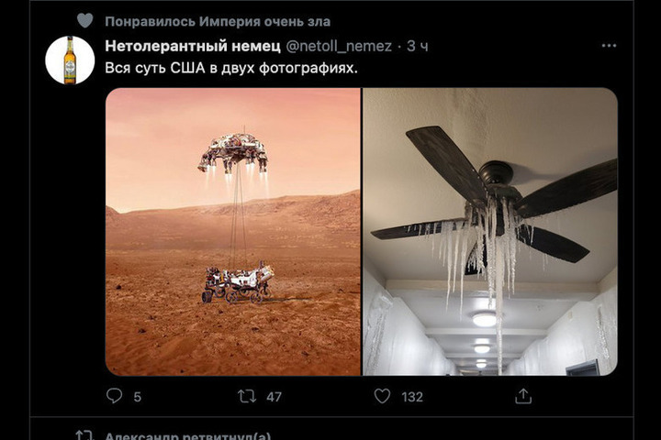Click the like count 132

pos(412,397)
